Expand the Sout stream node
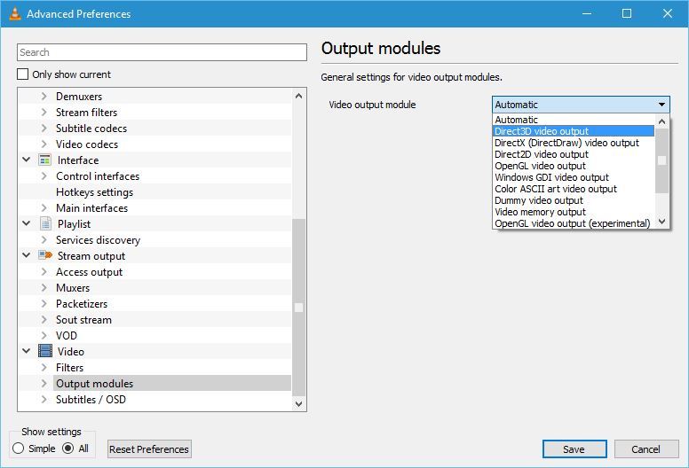The width and height of the screenshot is (689, 468). [x=44, y=319]
